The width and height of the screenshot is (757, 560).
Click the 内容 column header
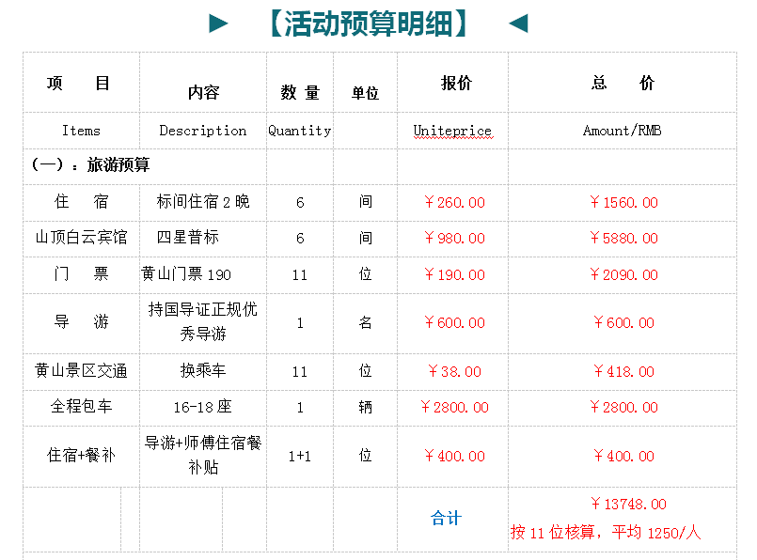click(203, 92)
